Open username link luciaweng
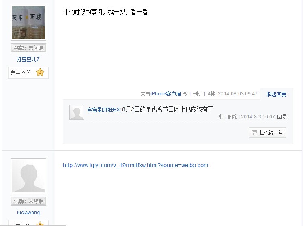Viewport: 303px width, 226px height. (x=28, y=213)
